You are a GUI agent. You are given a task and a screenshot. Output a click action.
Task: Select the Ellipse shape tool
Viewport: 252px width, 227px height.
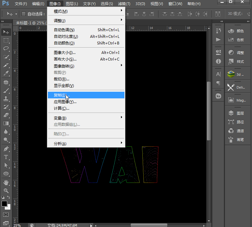point(6,173)
